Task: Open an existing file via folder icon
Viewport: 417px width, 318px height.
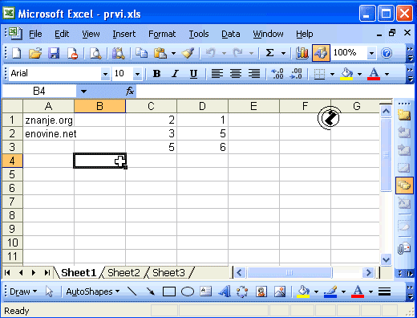Action: (35, 53)
